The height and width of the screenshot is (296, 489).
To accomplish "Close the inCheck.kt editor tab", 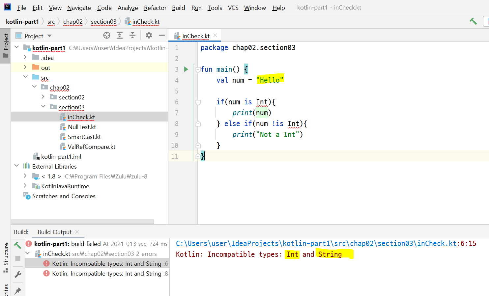I will point(215,35).
